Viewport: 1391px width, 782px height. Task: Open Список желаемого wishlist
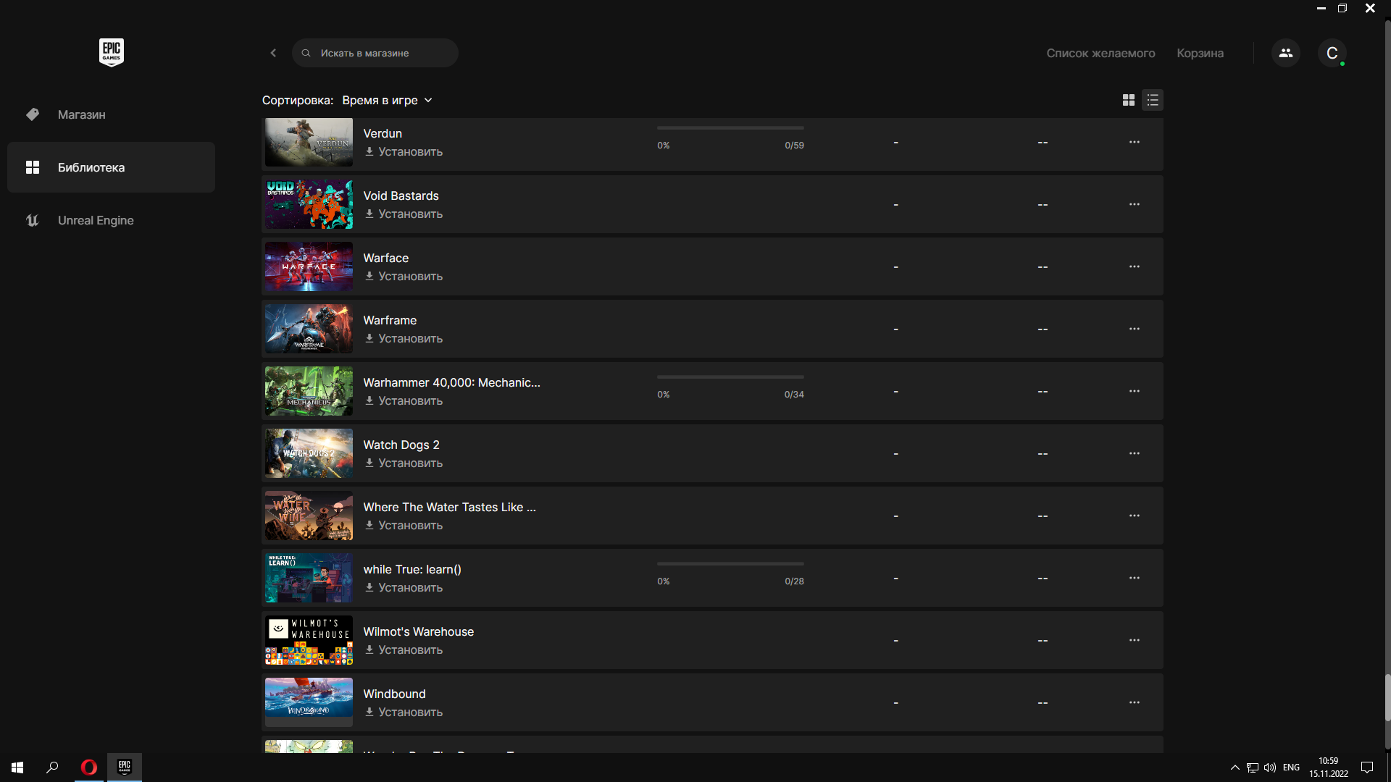tap(1100, 53)
